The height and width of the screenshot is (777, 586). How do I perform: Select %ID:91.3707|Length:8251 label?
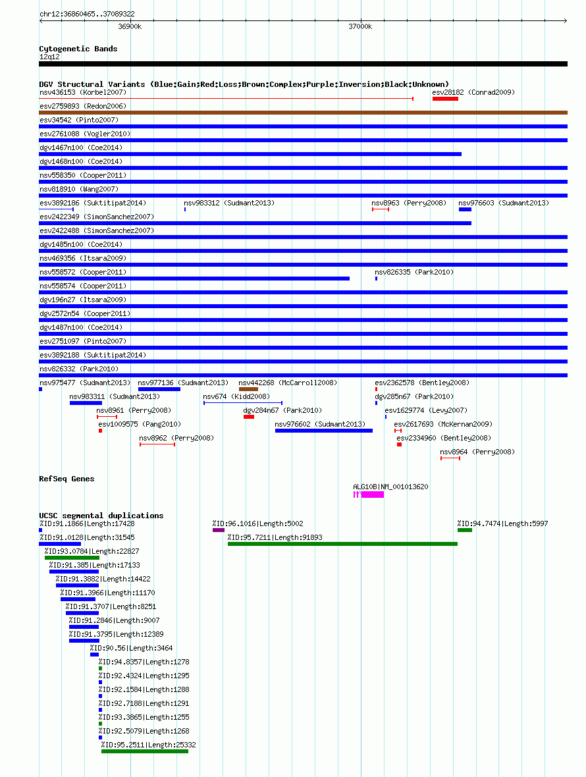[111, 607]
